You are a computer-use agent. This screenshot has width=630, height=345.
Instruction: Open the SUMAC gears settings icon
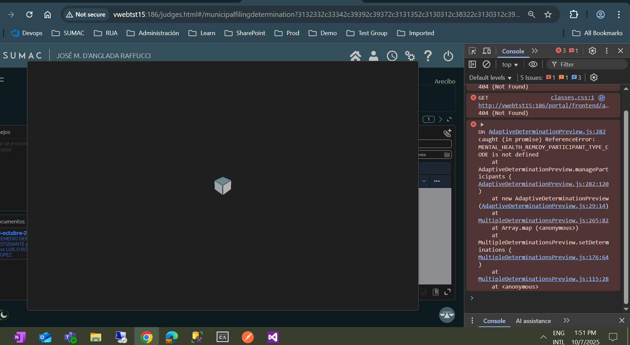[410, 56]
